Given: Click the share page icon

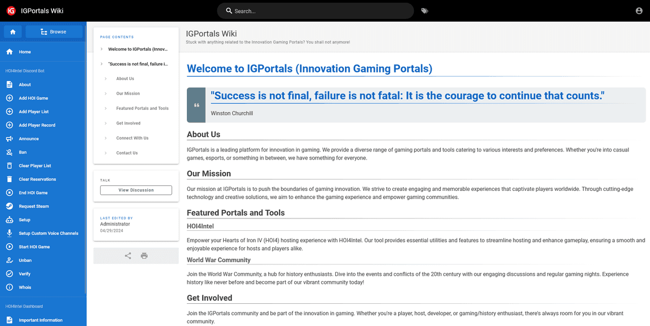Looking at the screenshot, I should pos(128,256).
